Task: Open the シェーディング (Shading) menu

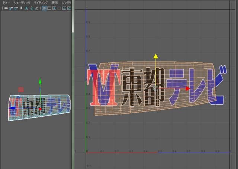Action: pyautogui.click(x=22, y=3)
